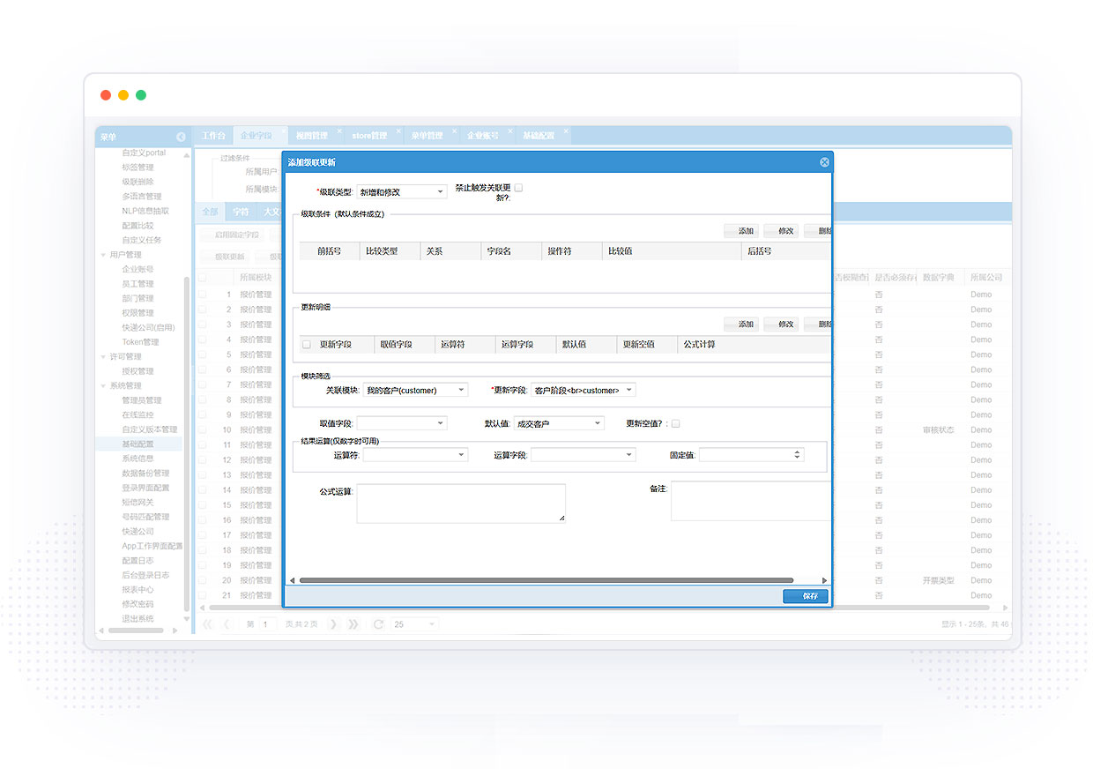Click dialog horizontal scrollbar right arrow
Viewport: 1093px width, 776px height.
[825, 580]
